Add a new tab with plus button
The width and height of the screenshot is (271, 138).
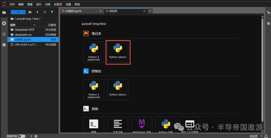tap(150, 11)
